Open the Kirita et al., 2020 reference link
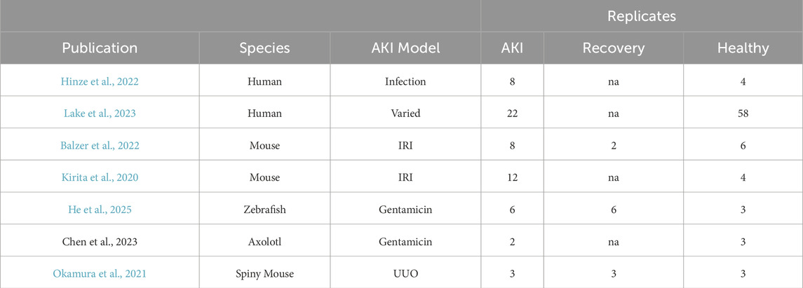 100,177
